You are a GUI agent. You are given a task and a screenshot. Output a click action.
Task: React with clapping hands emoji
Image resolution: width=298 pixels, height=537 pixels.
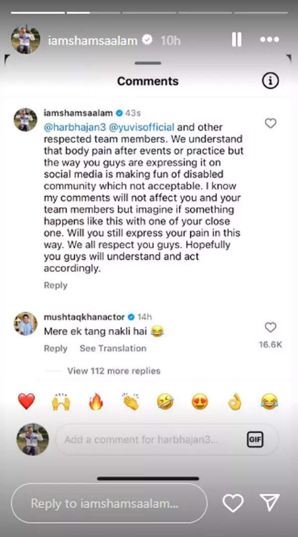130,402
